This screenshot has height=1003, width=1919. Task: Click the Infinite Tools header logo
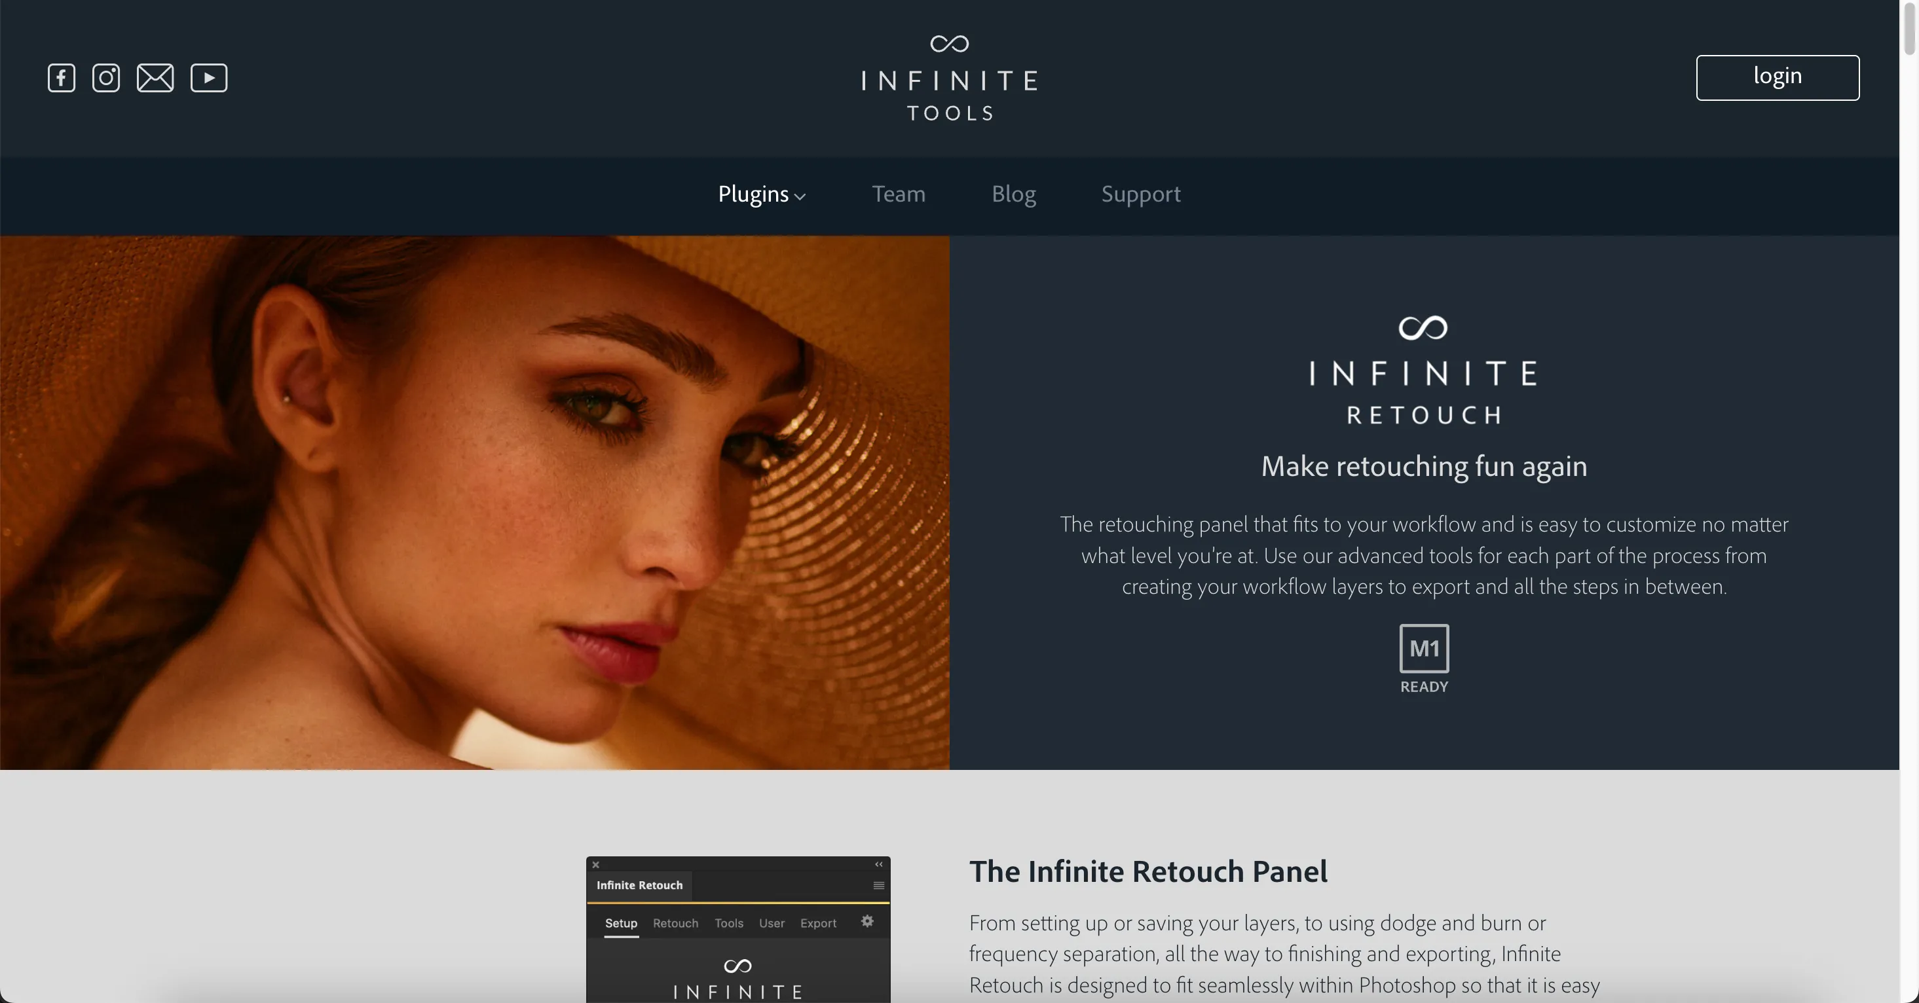click(950, 78)
